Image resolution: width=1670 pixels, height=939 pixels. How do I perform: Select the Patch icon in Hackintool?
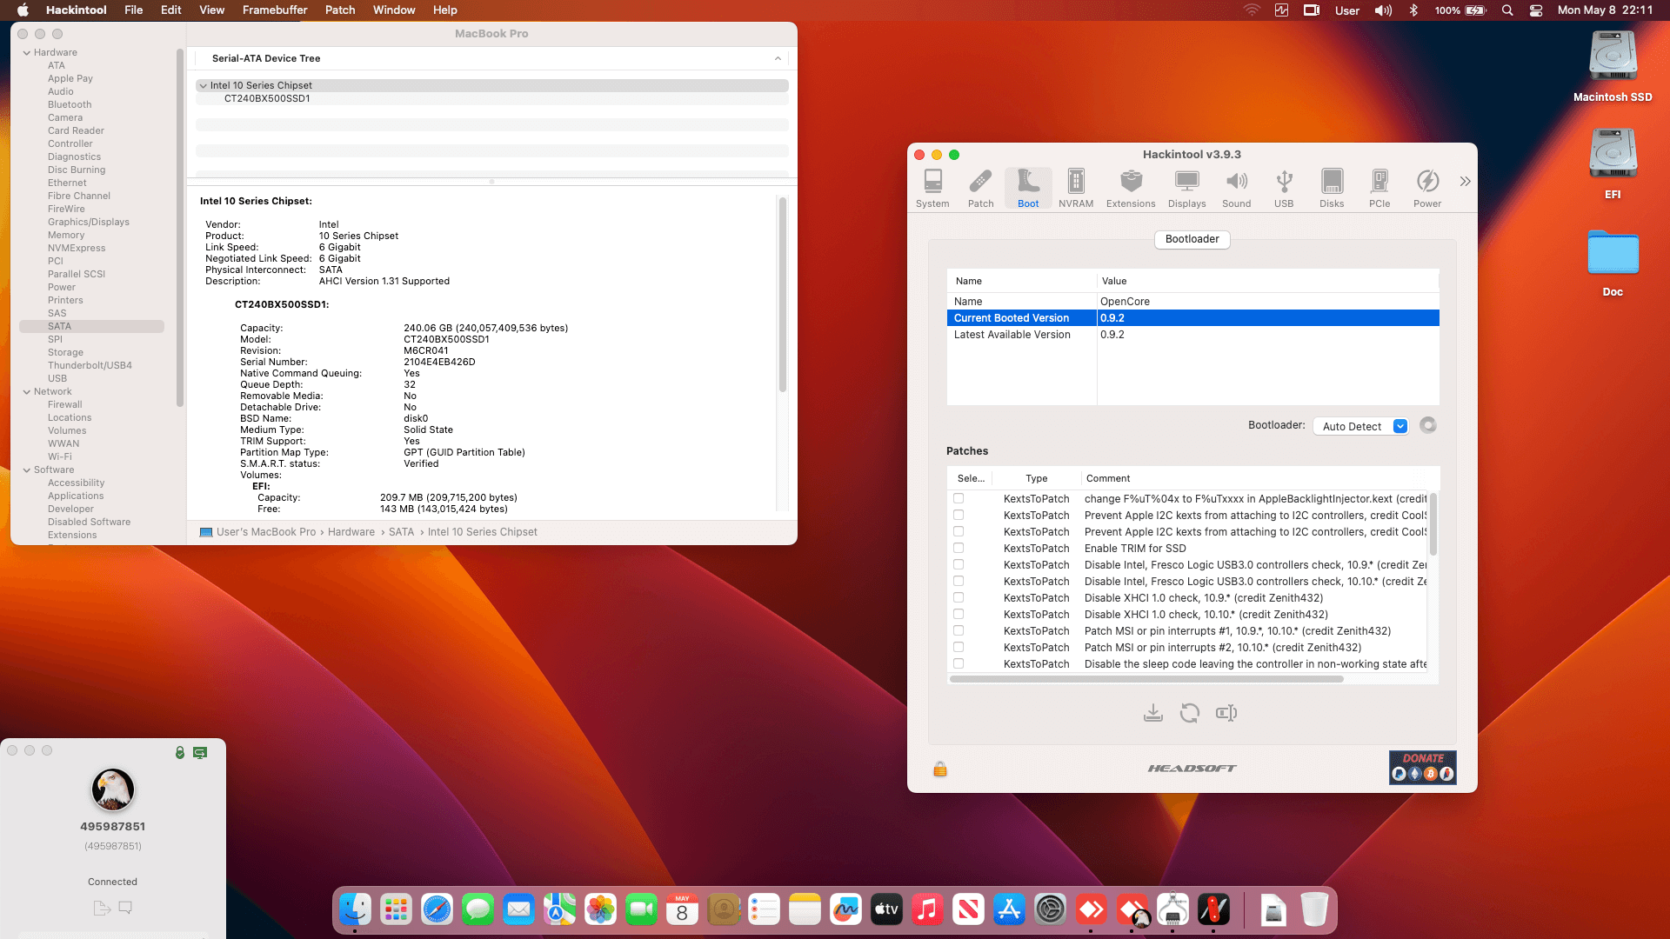[980, 188]
